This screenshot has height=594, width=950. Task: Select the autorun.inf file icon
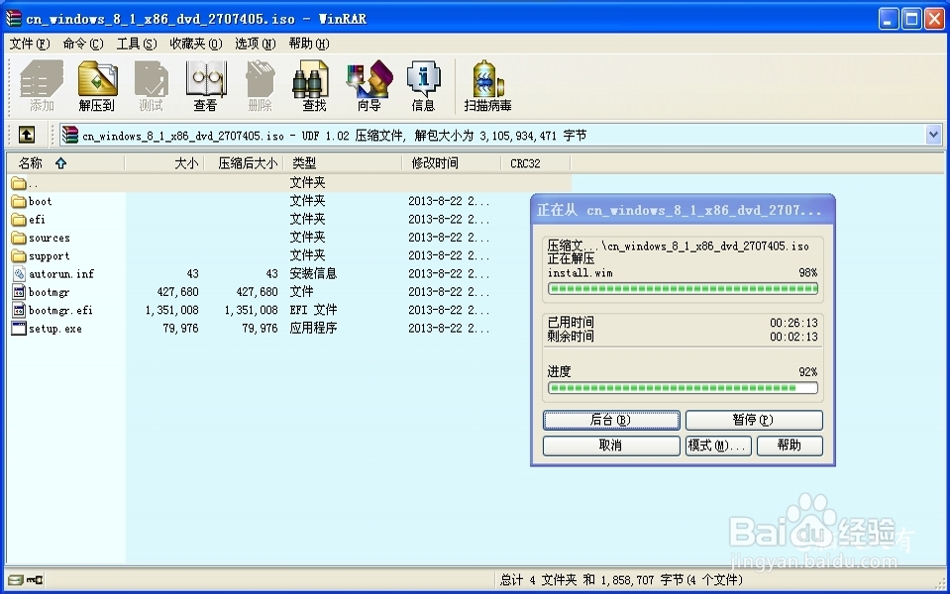click(19, 273)
